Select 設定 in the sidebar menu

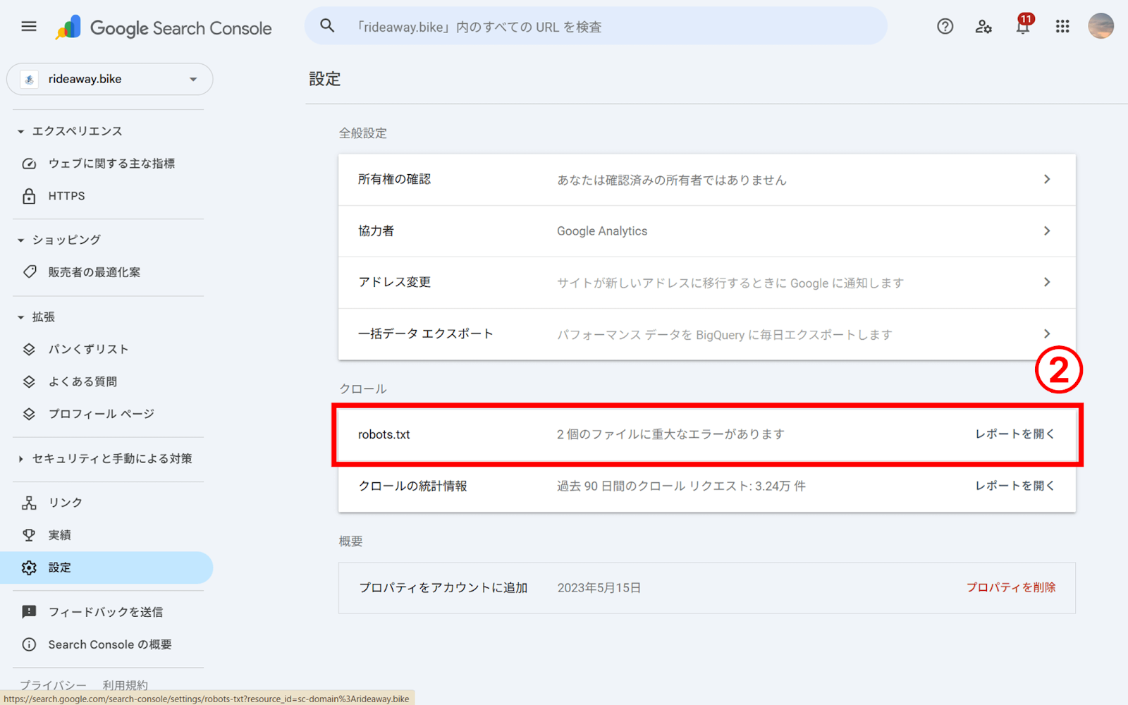point(59,568)
